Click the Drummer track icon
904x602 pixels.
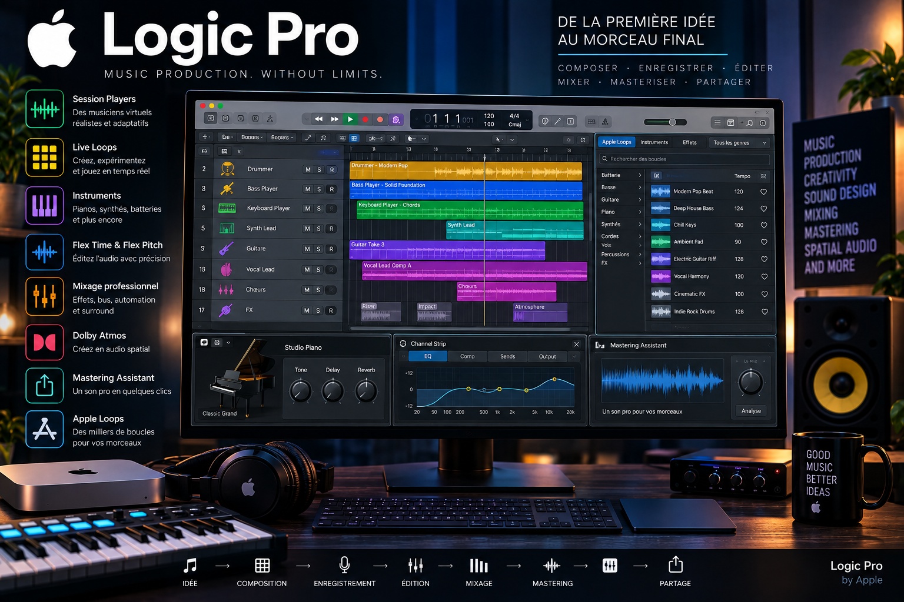227,169
